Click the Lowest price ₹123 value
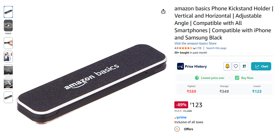The image size is (278, 133). (x=257, y=91)
